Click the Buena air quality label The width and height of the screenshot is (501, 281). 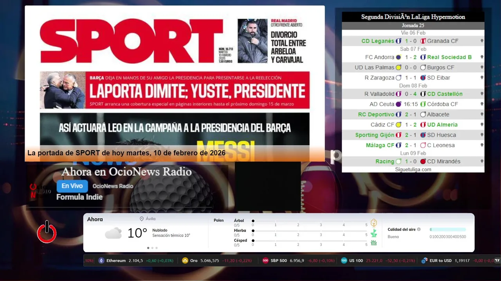[393, 237]
